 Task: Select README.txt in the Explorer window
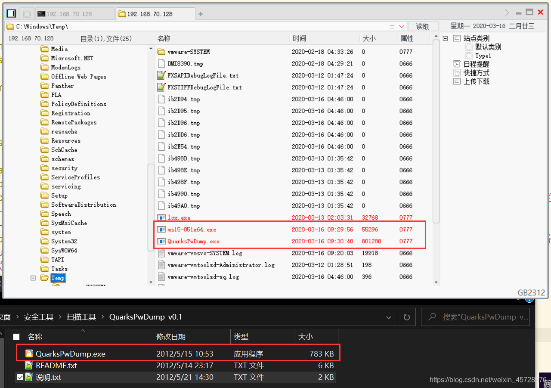(x=56, y=366)
